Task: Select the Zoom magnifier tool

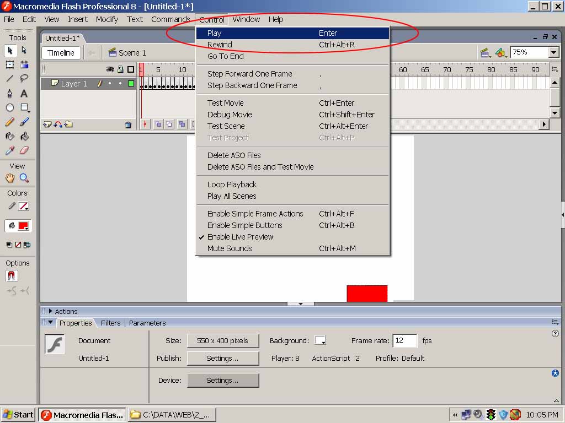Action: pyautogui.click(x=24, y=178)
